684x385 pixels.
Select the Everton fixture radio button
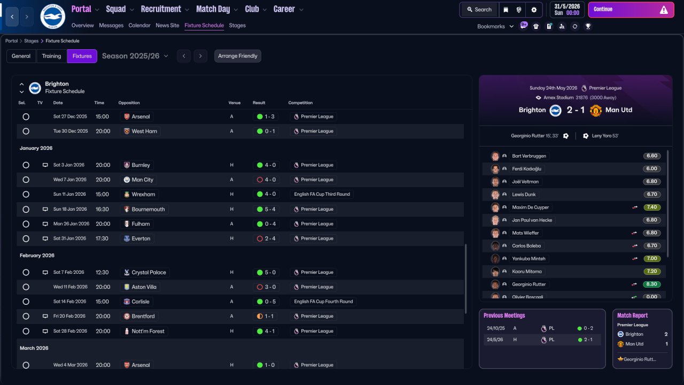point(26,238)
